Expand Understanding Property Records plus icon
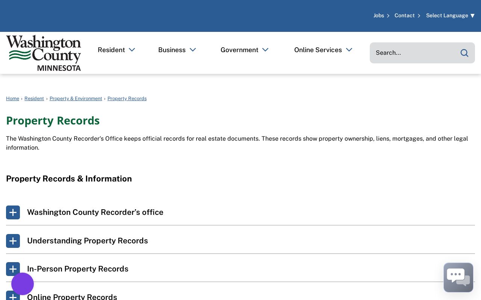The height and width of the screenshot is (300, 481). [x=13, y=241]
